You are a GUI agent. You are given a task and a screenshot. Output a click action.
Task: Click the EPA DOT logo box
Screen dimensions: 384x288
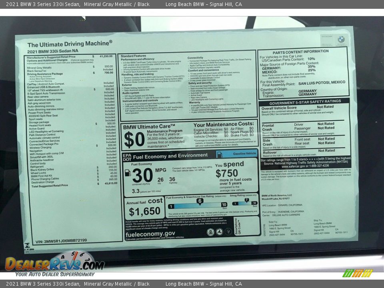point(127,157)
